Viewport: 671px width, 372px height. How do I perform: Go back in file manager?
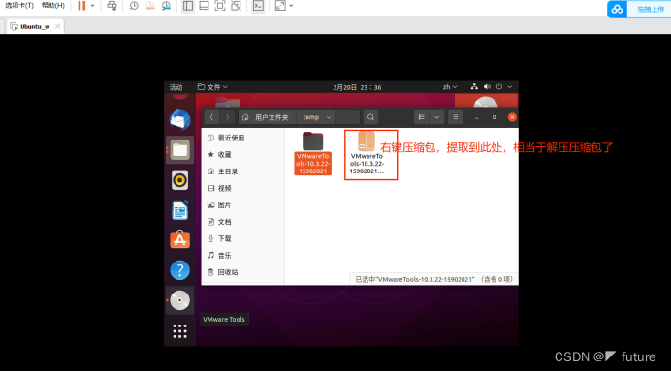(211, 117)
